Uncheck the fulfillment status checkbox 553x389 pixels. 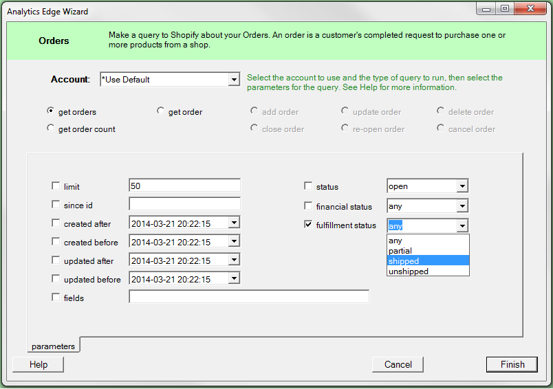tap(308, 225)
